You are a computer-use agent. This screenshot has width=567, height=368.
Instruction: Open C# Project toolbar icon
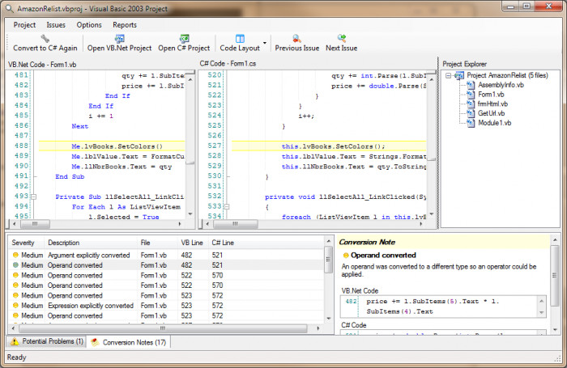pos(184,38)
